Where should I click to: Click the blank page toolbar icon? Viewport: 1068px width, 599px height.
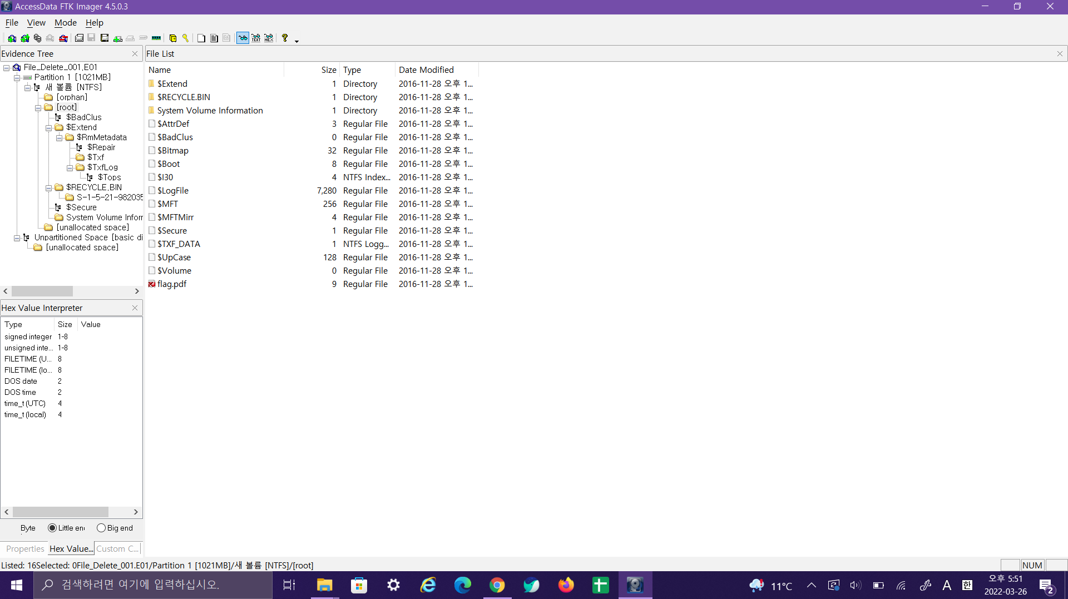pos(201,38)
